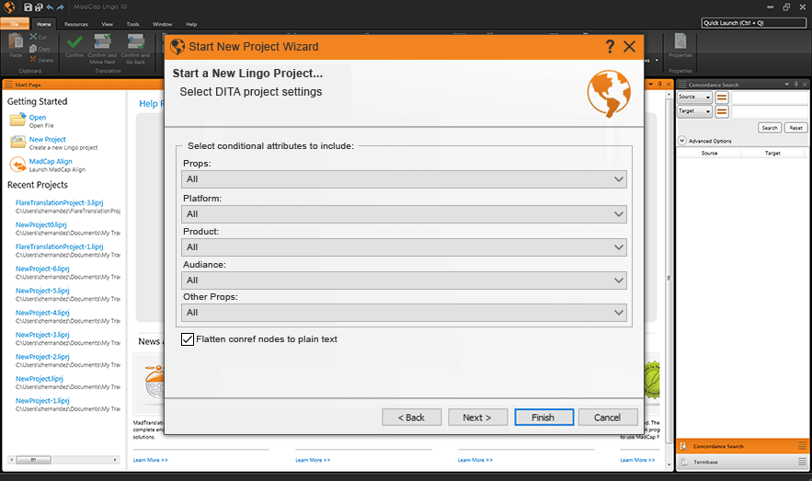Open the Audience dropdown
812x481 pixels.
coord(404,281)
